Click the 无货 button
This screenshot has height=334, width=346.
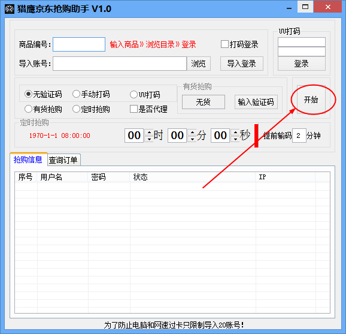pos(204,102)
